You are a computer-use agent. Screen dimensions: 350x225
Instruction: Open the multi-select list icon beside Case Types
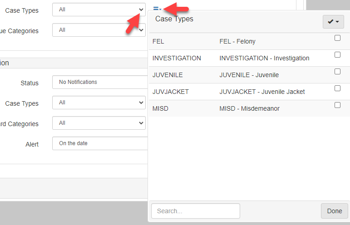pos(157,9)
